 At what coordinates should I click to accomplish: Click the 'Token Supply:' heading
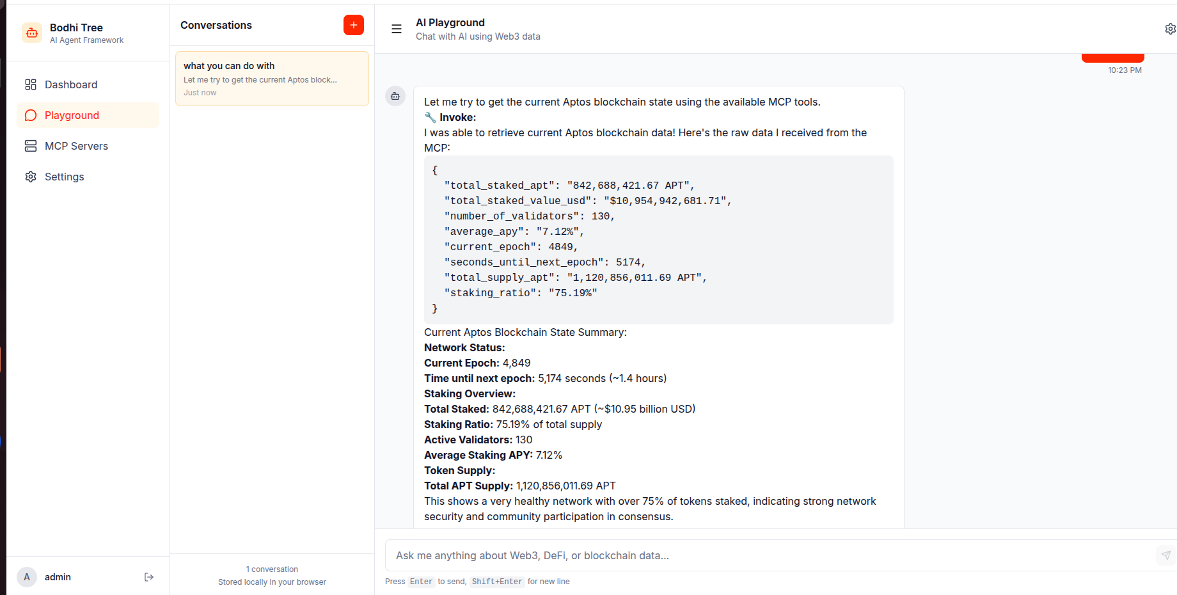coord(459,470)
